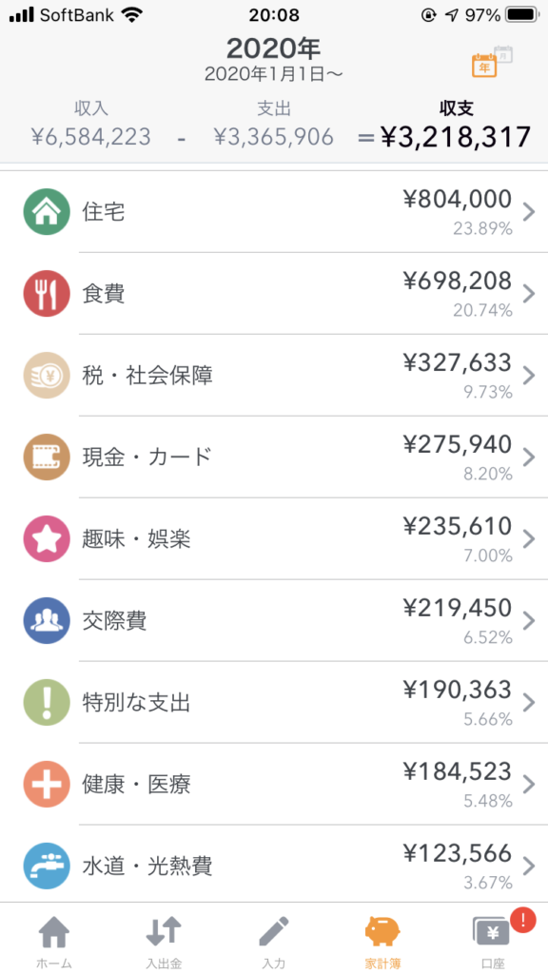548x974 pixels.
Task: Expand the 食費 row chevron
Action: pos(529,294)
